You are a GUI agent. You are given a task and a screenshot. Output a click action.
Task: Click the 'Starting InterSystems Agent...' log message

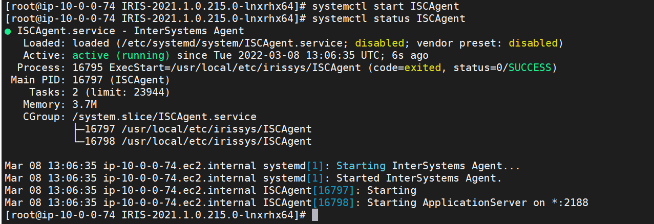(428, 166)
